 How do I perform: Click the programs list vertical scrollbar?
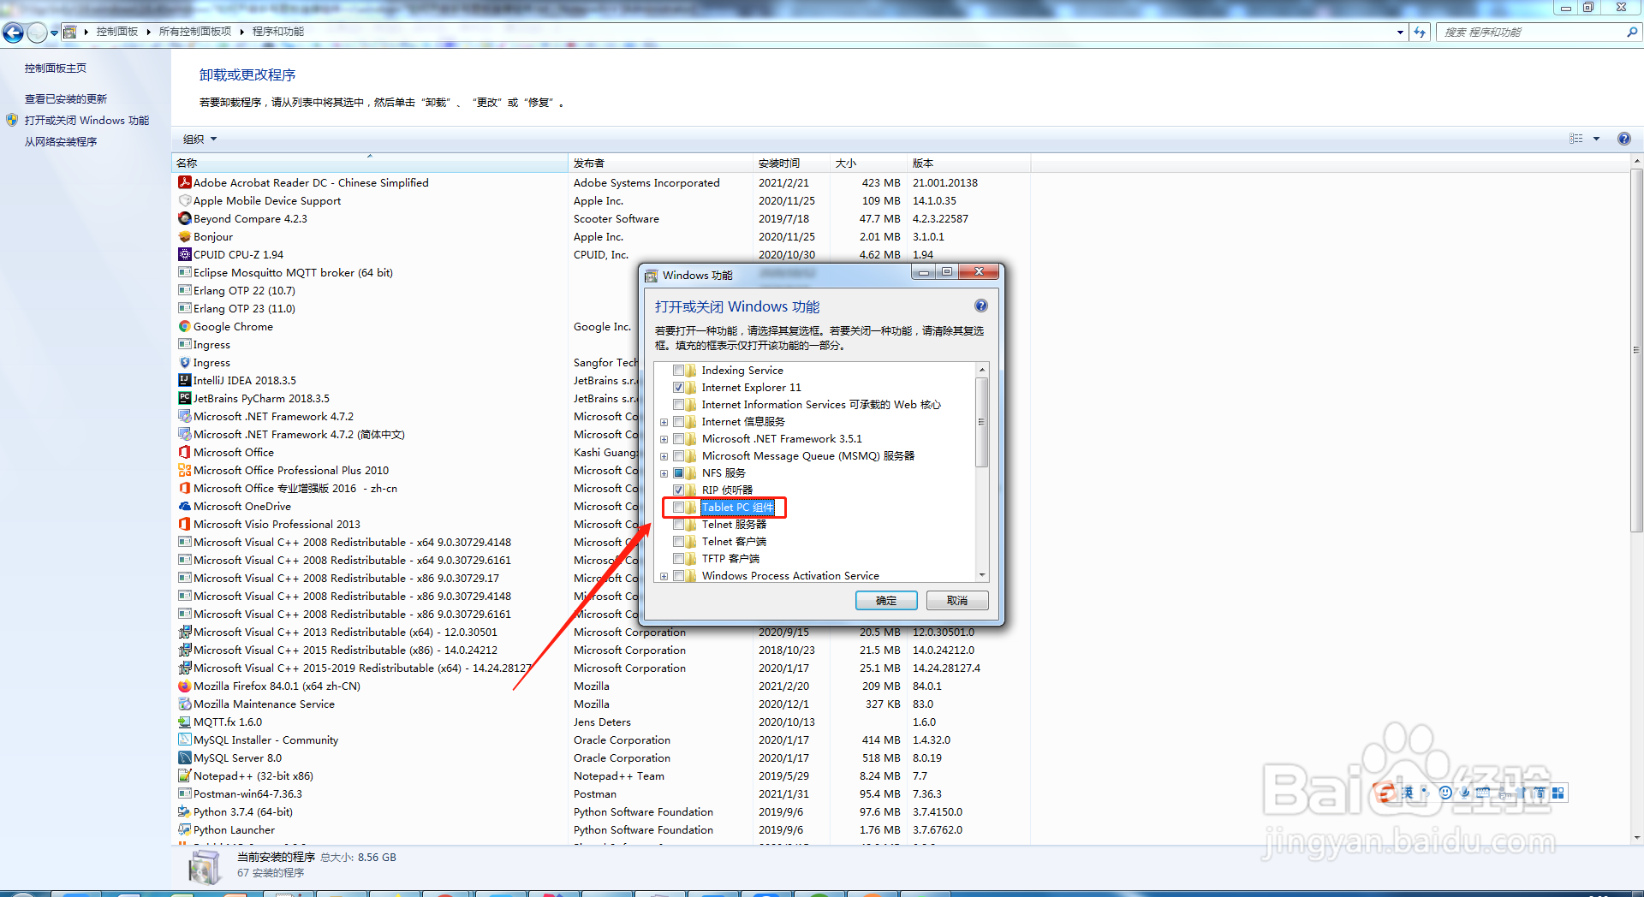[1636, 351]
